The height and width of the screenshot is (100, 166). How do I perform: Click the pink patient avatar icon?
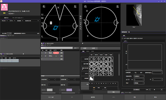[4, 7]
